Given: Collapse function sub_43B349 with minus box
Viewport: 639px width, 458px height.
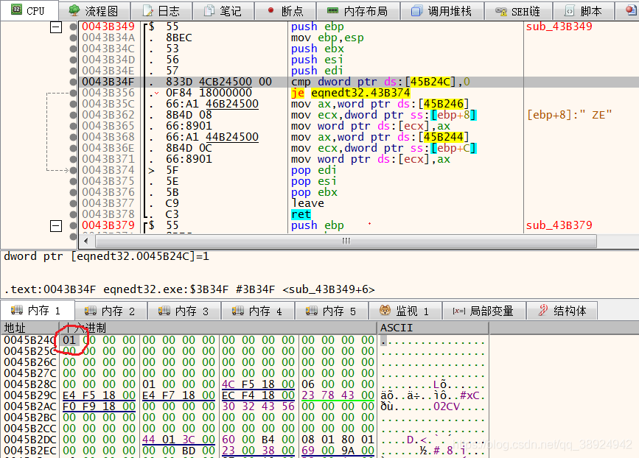Looking at the screenshot, I should point(56,27).
